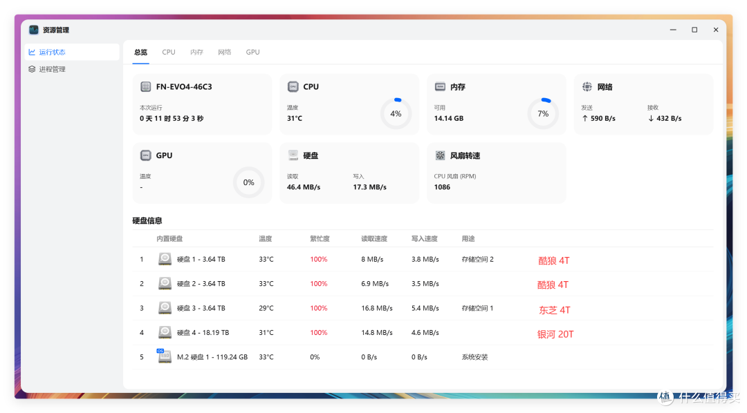Screen dimensions: 747x413
Task: Click the 内置硬盘 column header
Action: (169, 238)
